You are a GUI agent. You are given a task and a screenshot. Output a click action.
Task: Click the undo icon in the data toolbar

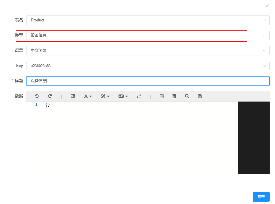[37, 96]
